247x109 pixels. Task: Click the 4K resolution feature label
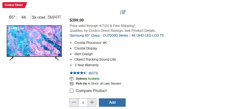click(24, 17)
